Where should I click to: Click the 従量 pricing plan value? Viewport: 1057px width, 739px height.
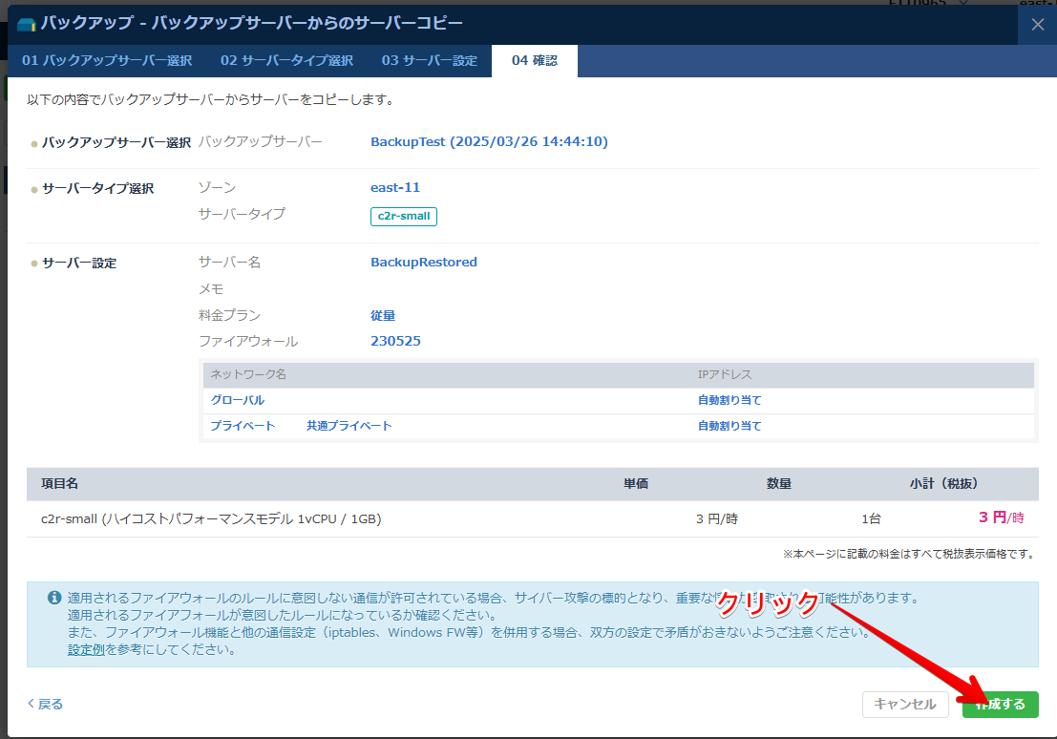(383, 315)
